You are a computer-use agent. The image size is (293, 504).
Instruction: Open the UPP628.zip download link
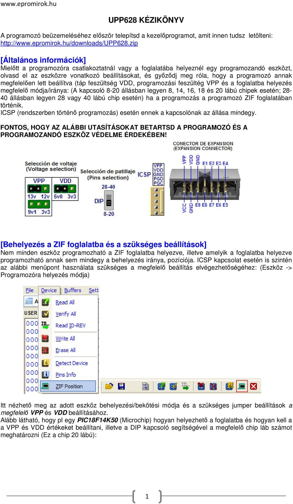click(x=69, y=43)
